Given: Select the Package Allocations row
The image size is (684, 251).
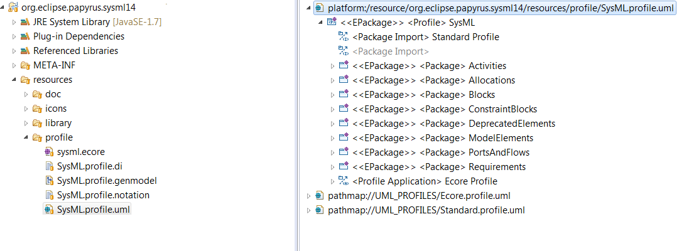Looking at the screenshot, I should 433,80.
